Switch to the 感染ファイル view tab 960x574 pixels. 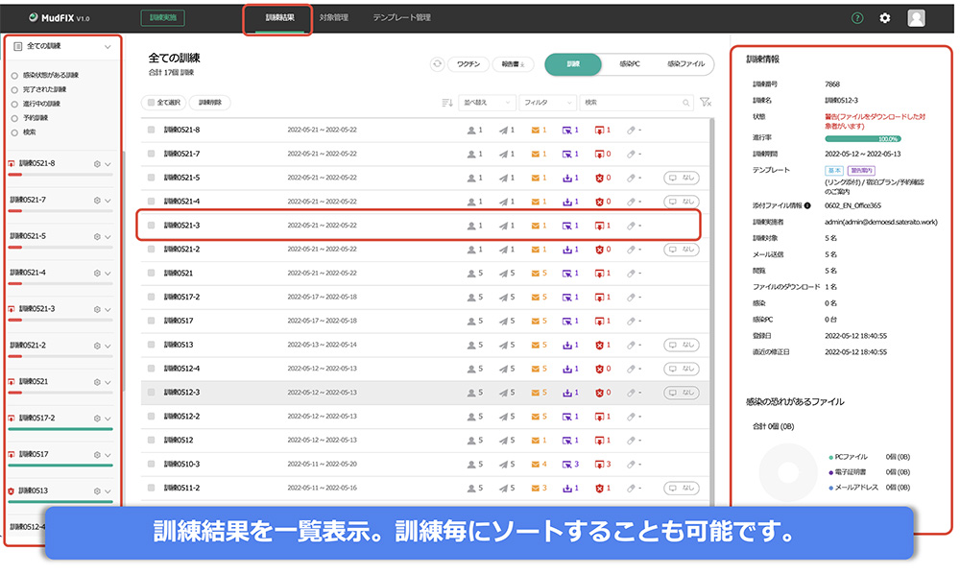click(x=685, y=63)
